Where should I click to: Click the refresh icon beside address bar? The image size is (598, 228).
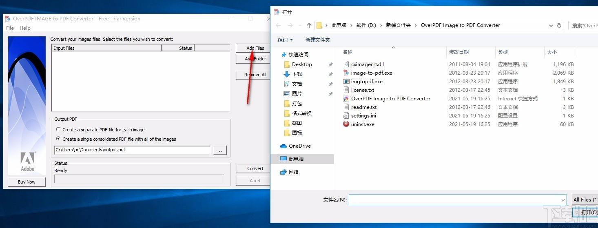tap(560, 25)
